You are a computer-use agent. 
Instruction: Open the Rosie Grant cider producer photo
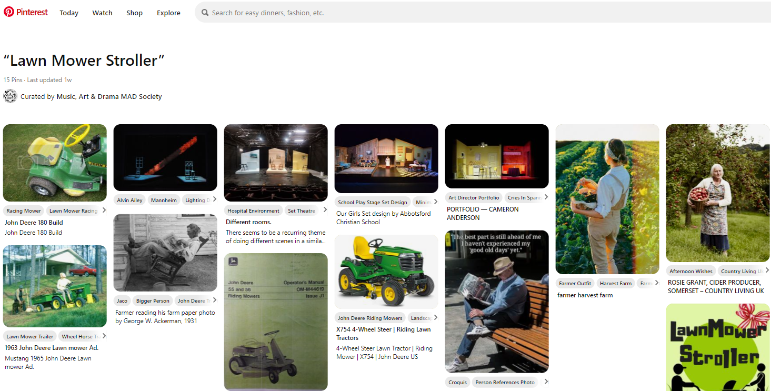718,193
